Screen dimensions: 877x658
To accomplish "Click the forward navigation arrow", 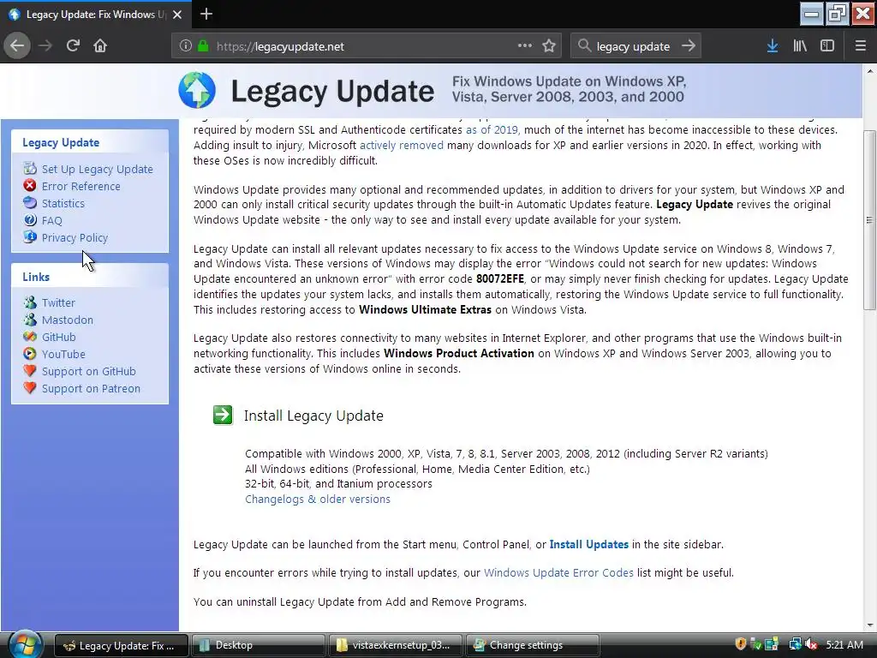I will pos(45,46).
